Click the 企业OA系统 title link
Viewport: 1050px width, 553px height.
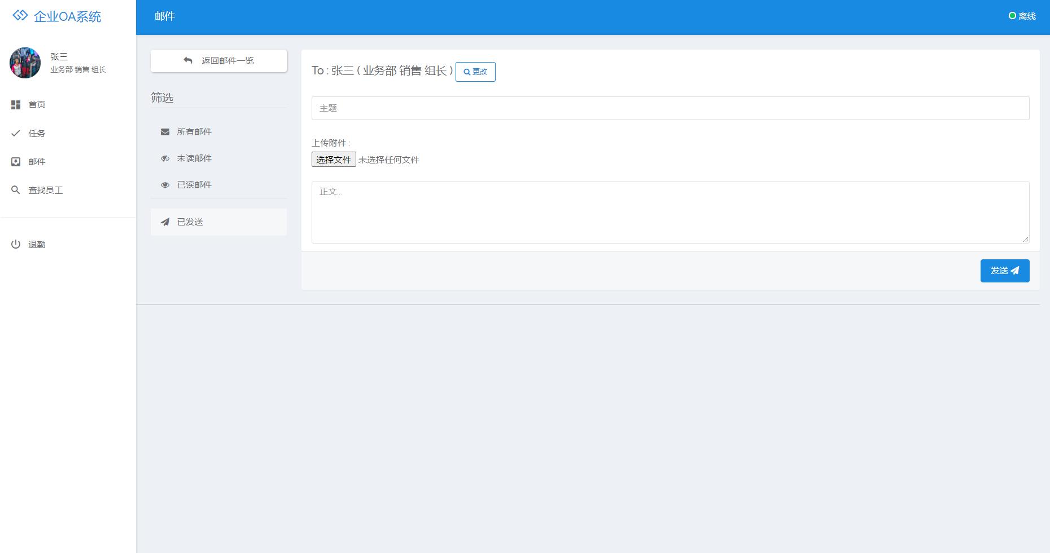pos(67,16)
